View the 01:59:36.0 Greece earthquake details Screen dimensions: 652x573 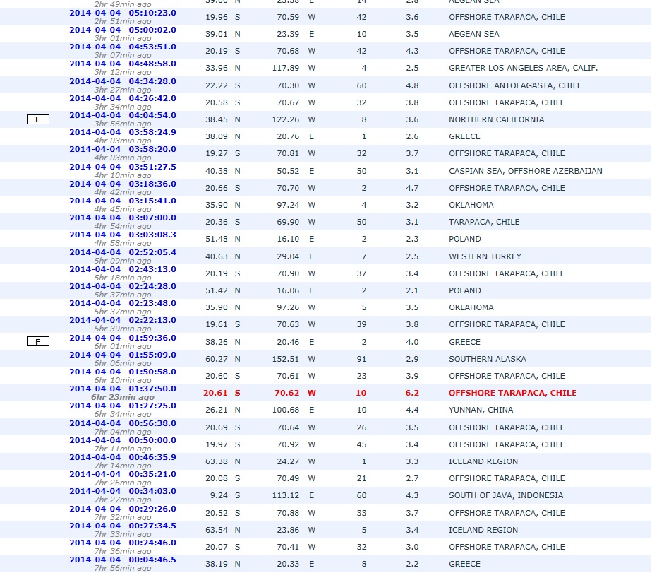coord(123,338)
